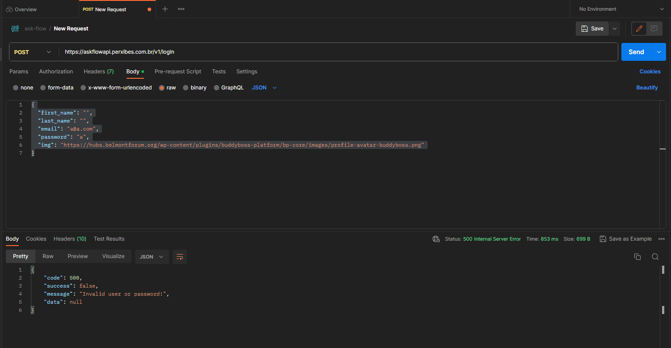The height and width of the screenshot is (348, 671).
Task: Copy the response body
Action: tap(637, 257)
